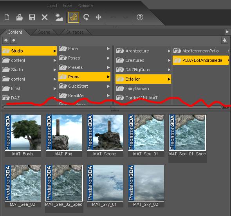This screenshot has width=231, height=216.
Task: Open the ReadMe folder
Action: [84, 95]
